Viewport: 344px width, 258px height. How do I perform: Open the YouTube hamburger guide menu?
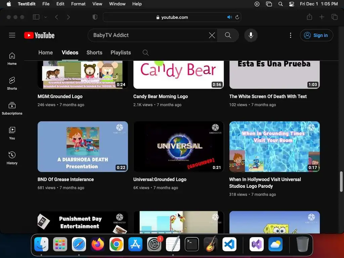(x=12, y=35)
